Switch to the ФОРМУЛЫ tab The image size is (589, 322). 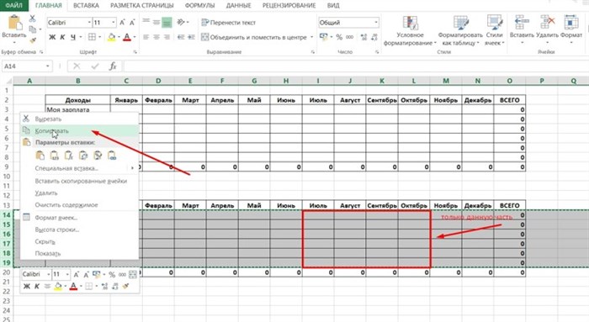pos(200,5)
